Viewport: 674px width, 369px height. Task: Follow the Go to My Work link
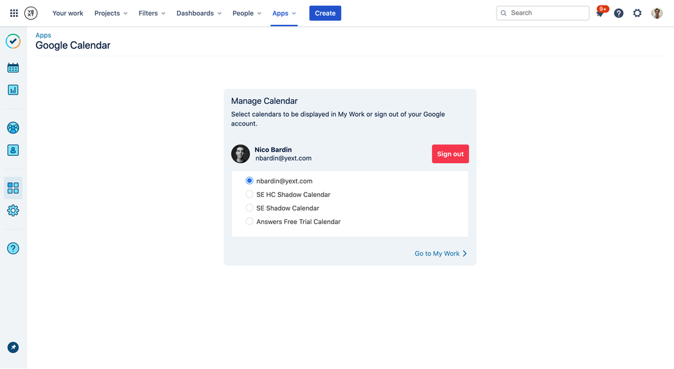tap(440, 254)
